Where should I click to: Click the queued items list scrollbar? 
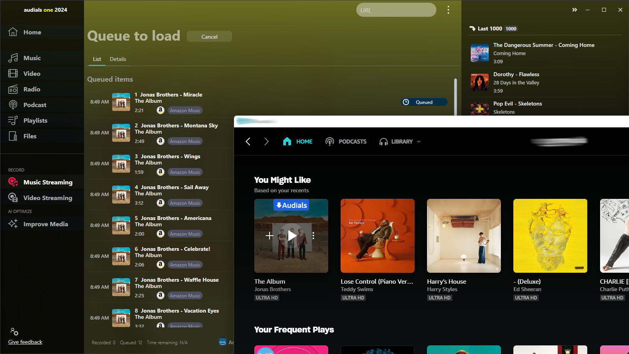coord(456,97)
